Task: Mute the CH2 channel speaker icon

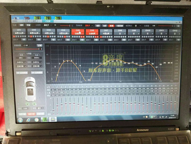Action: (x=39, y=40)
